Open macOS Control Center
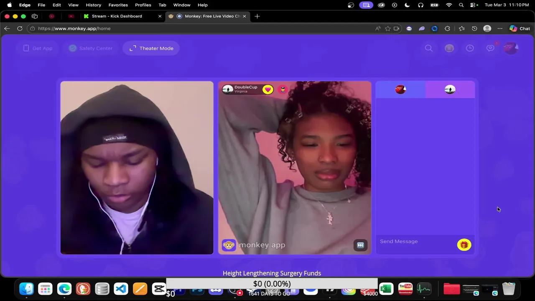The image size is (535, 301). 474,5
